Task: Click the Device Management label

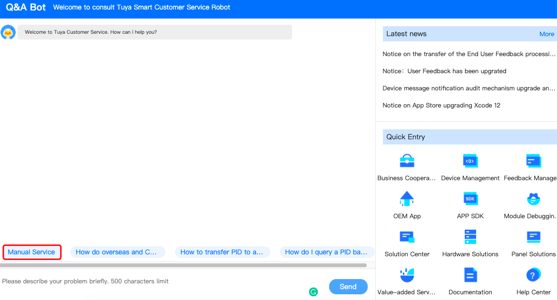Action: tap(470, 178)
